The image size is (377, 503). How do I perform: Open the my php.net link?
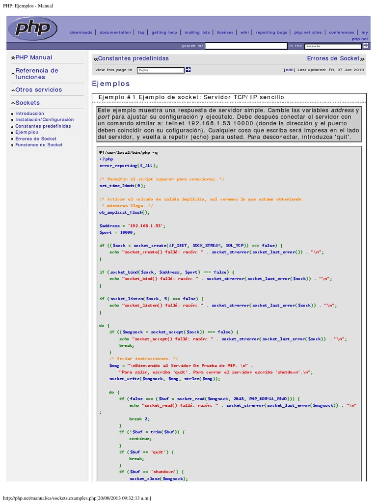click(x=360, y=35)
